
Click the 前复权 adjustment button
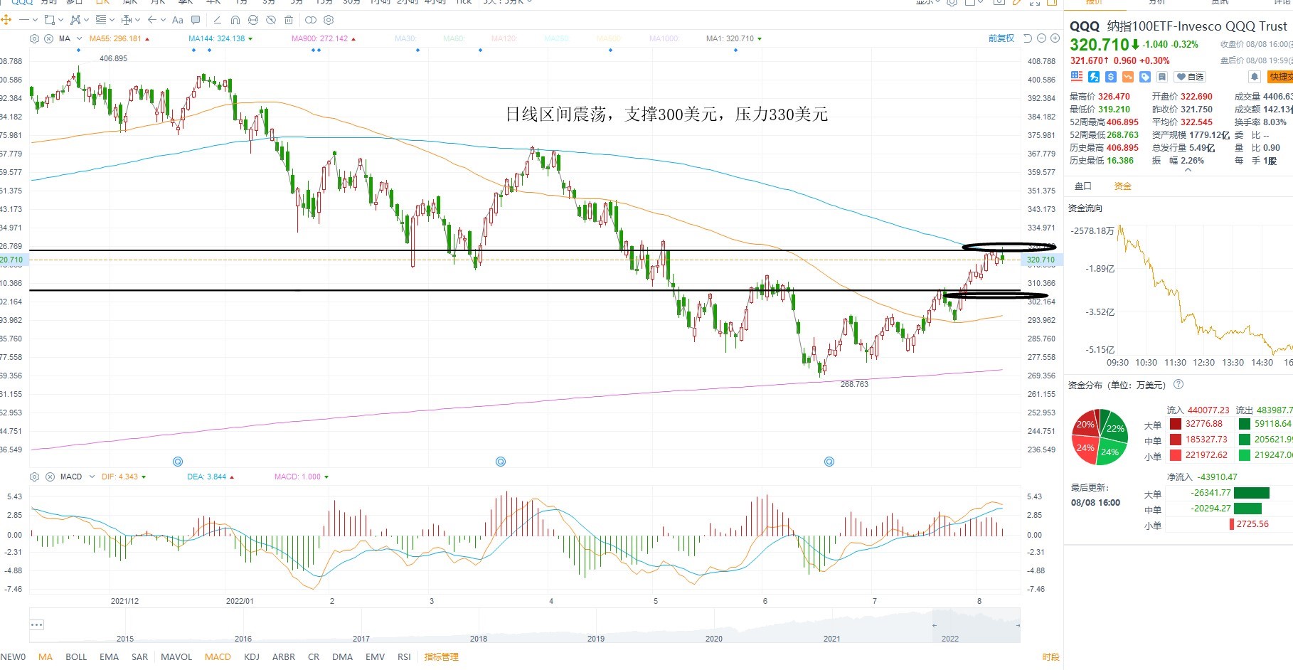[1001, 38]
